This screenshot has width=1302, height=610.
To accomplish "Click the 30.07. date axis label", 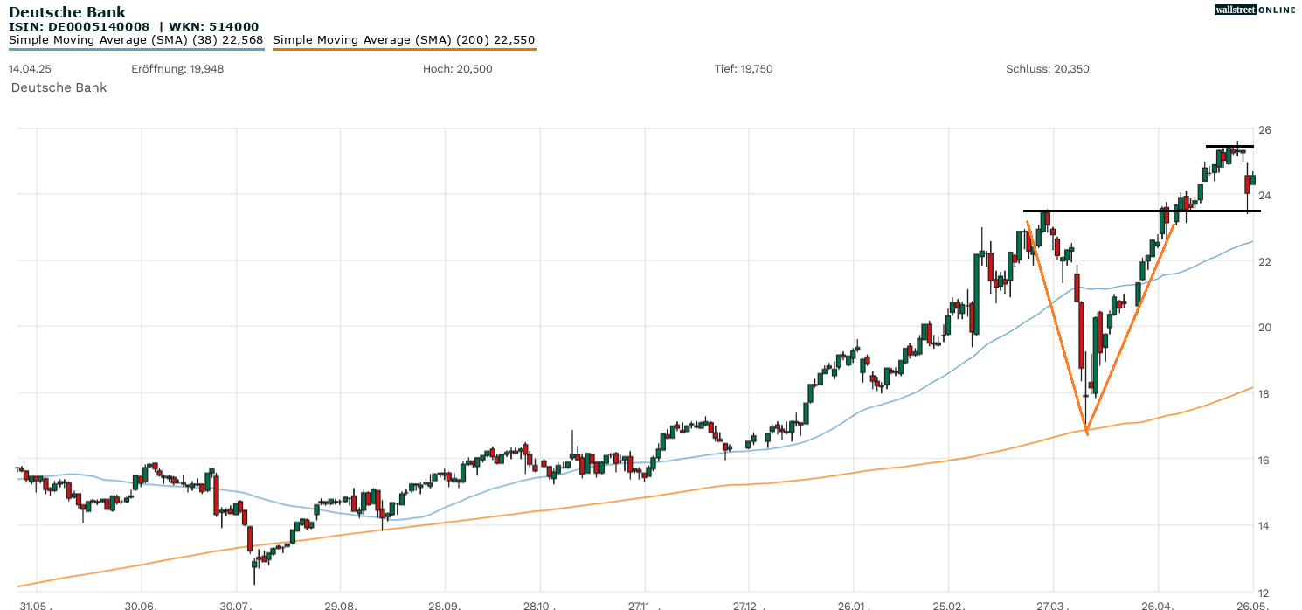I will (236, 606).
